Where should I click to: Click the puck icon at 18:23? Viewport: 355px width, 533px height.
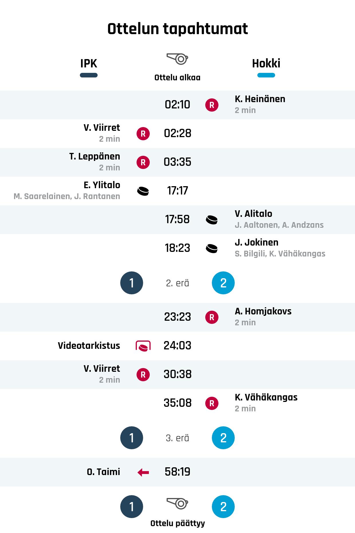(x=212, y=248)
